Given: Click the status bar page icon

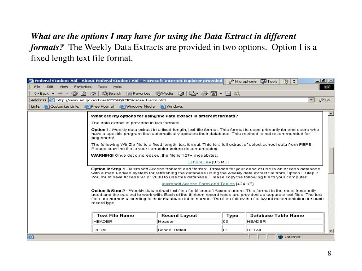Looking at the screenshot, I should click(x=31, y=237).
